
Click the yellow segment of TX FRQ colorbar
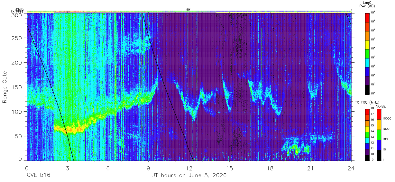(367, 128)
